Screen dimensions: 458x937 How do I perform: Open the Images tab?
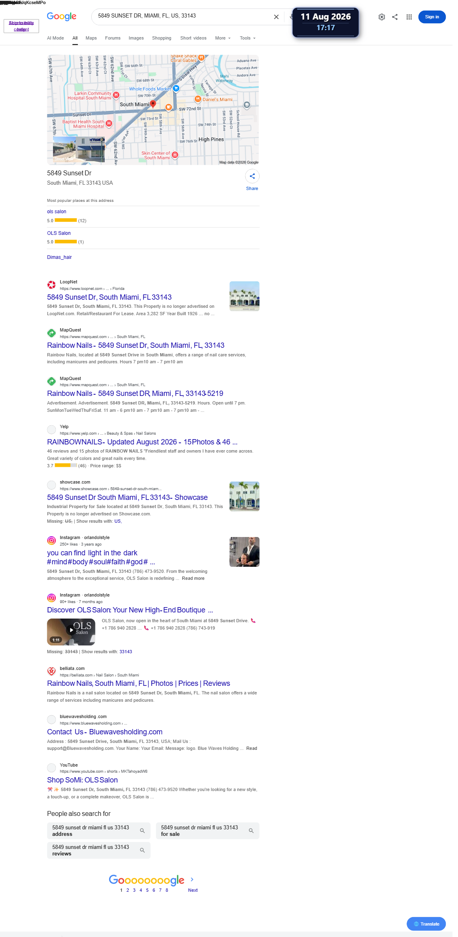tap(136, 38)
